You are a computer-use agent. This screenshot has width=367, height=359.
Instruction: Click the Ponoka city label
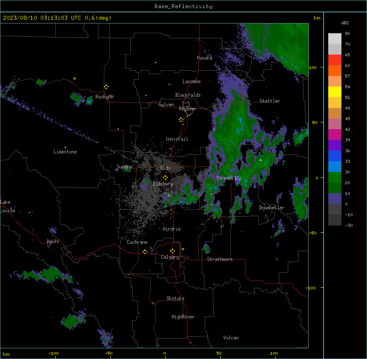pyautogui.click(x=204, y=58)
